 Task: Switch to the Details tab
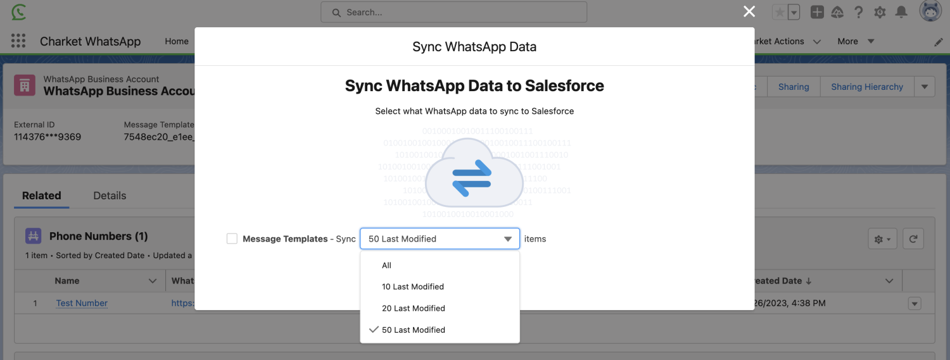point(110,196)
